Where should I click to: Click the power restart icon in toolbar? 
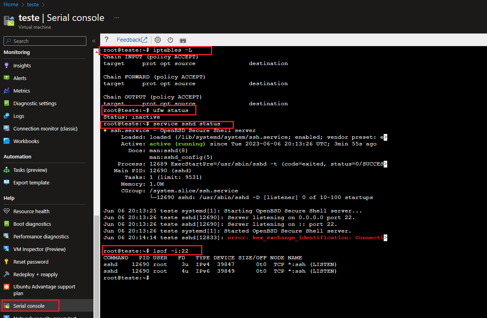coord(170,40)
